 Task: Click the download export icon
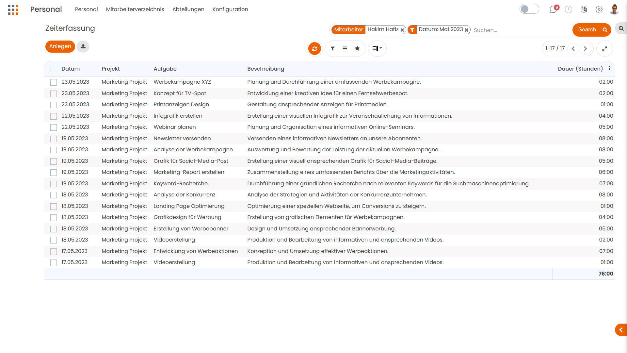click(x=83, y=46)
